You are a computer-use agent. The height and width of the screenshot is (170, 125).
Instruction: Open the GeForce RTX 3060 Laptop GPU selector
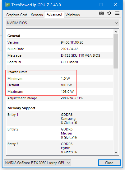point(38,163)
